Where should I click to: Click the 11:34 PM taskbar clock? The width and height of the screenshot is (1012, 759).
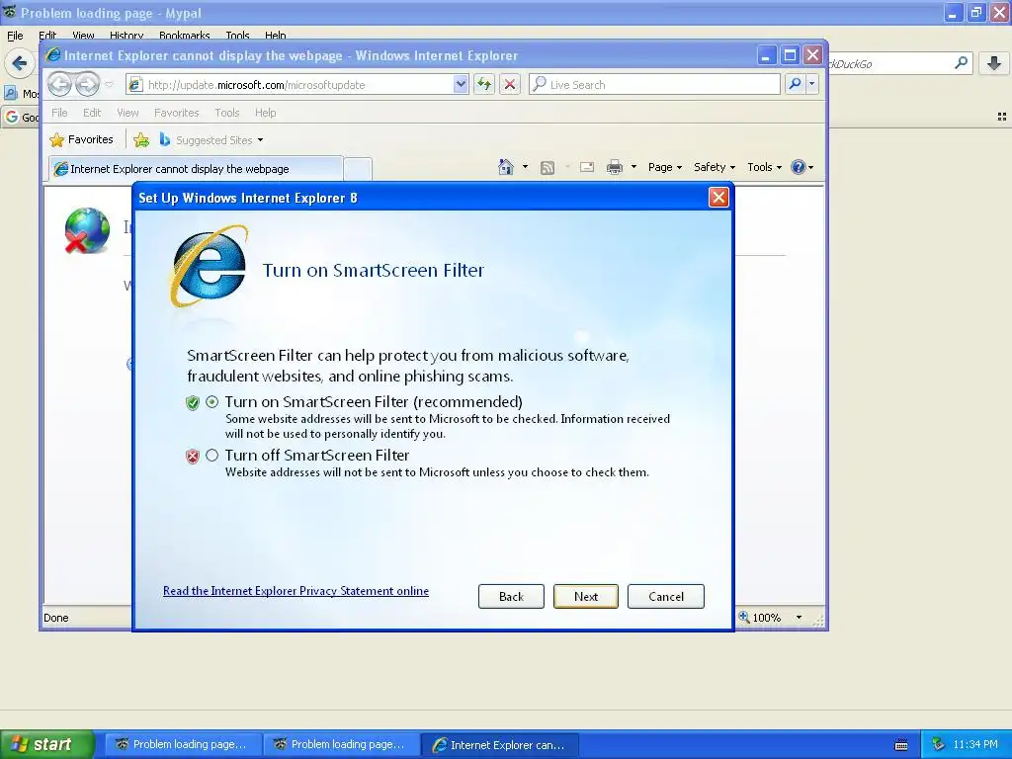pyautogui.click(x=975, y=744)
